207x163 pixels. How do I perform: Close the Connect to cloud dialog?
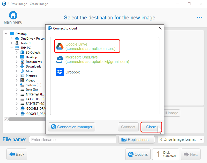pos(151,127)
